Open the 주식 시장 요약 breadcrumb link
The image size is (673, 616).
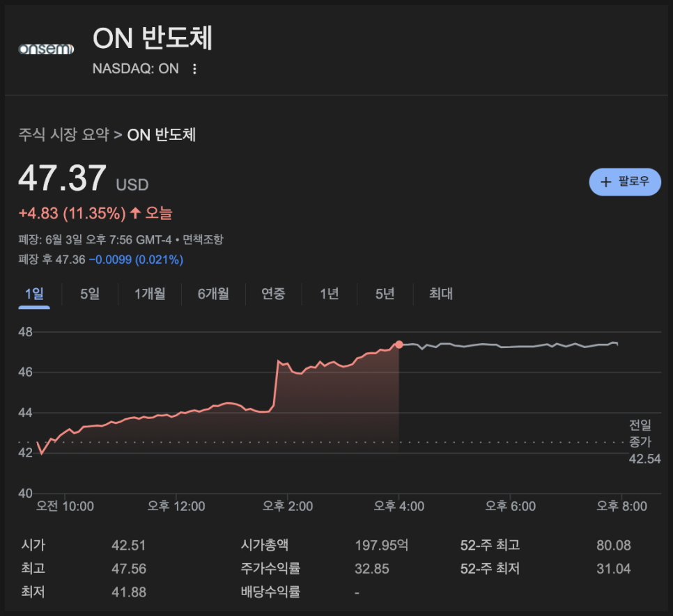pyautogui.click(x=64, y=134)
